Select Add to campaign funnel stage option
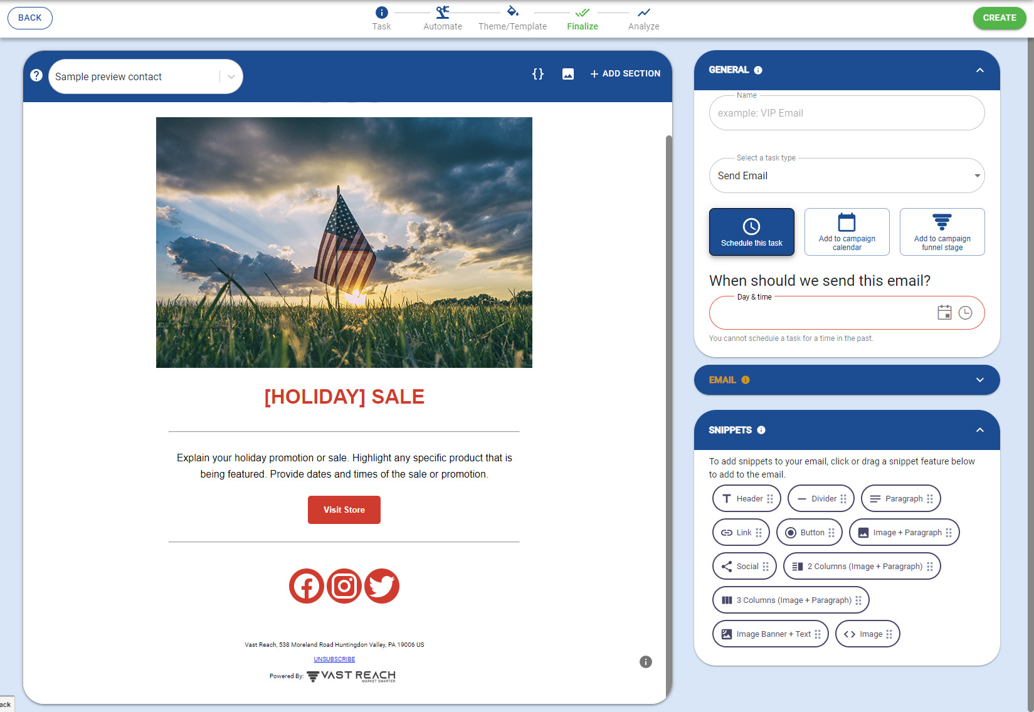 [942, 232]
